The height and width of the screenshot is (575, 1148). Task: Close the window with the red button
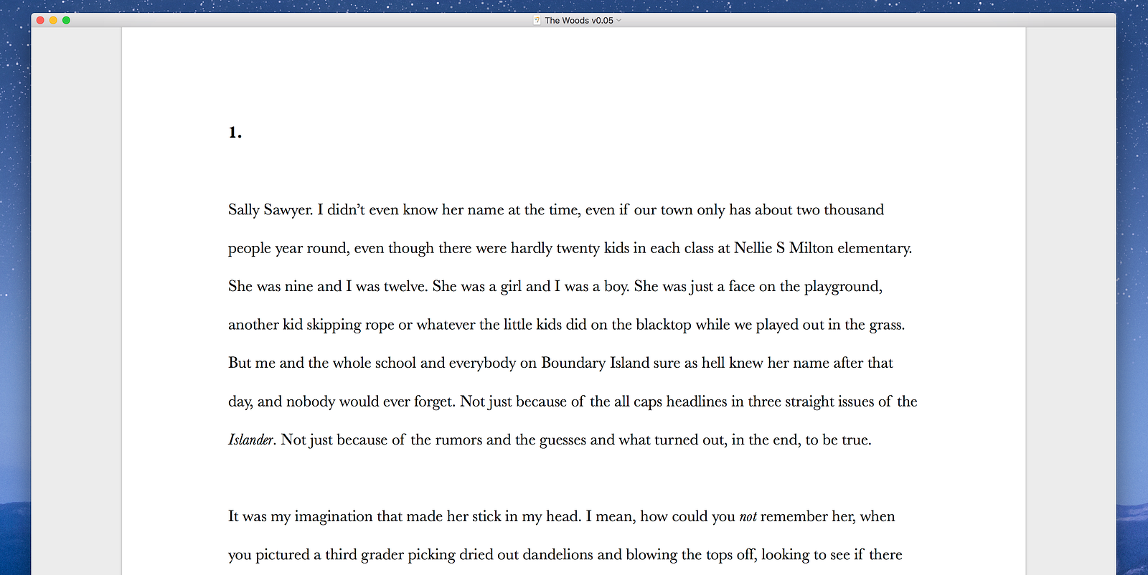pyautogui.click(x=40, y=20)
